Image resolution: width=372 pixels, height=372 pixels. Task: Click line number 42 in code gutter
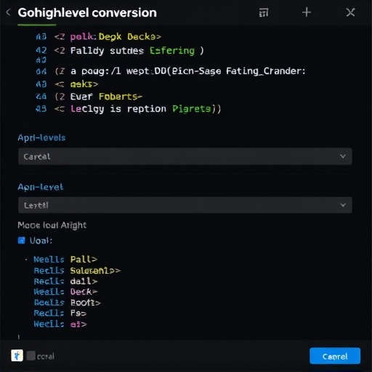click(x=41, y=50)
